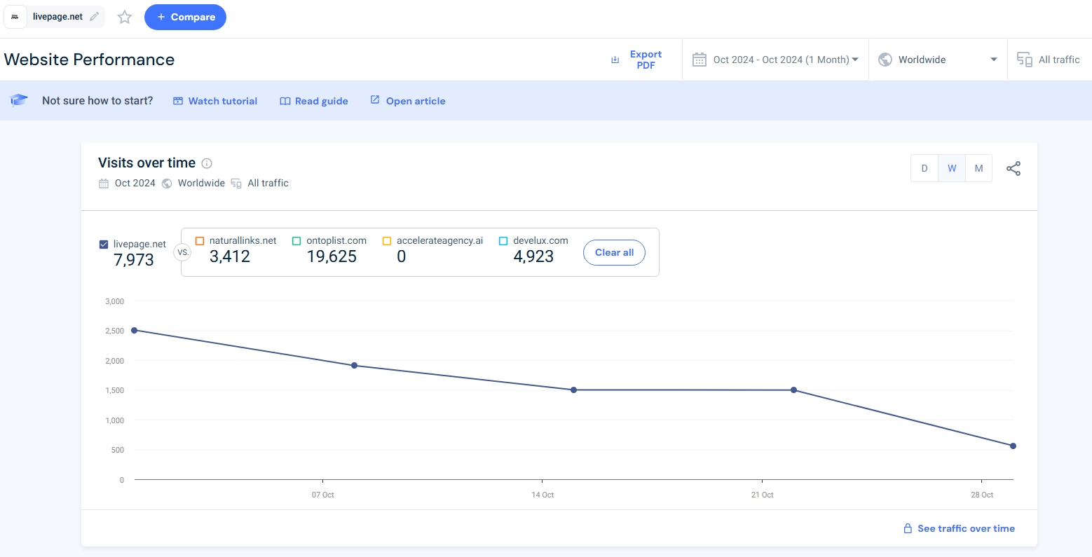1092x557 pixels.
Task: Click the globe icon beside Worldwide
Action: pos(885,60)
